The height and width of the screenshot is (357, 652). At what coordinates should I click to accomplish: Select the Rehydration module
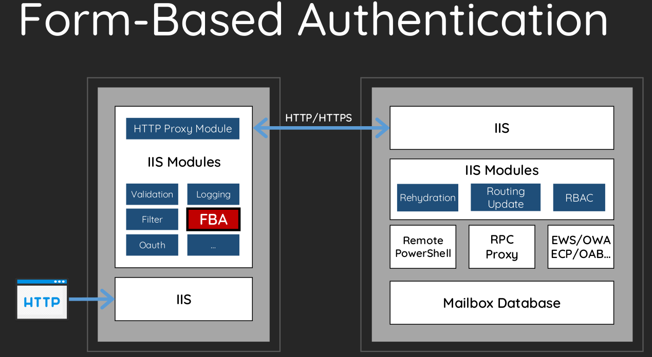tap(427, 197)
